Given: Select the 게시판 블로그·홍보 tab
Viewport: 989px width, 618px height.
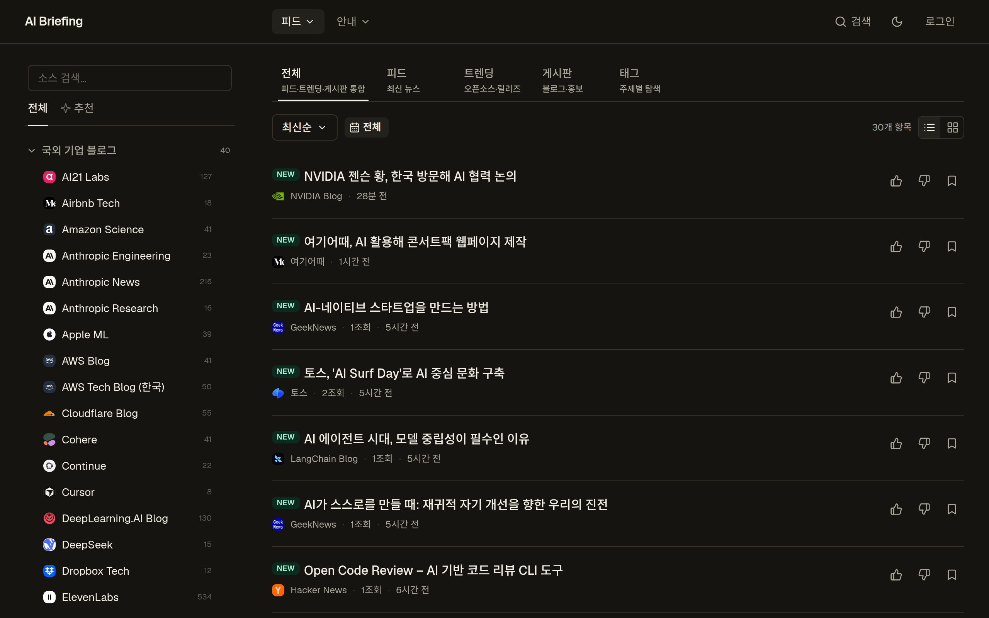Looking at the screenshot, I should pyautogui.click(x=562, y=80).
